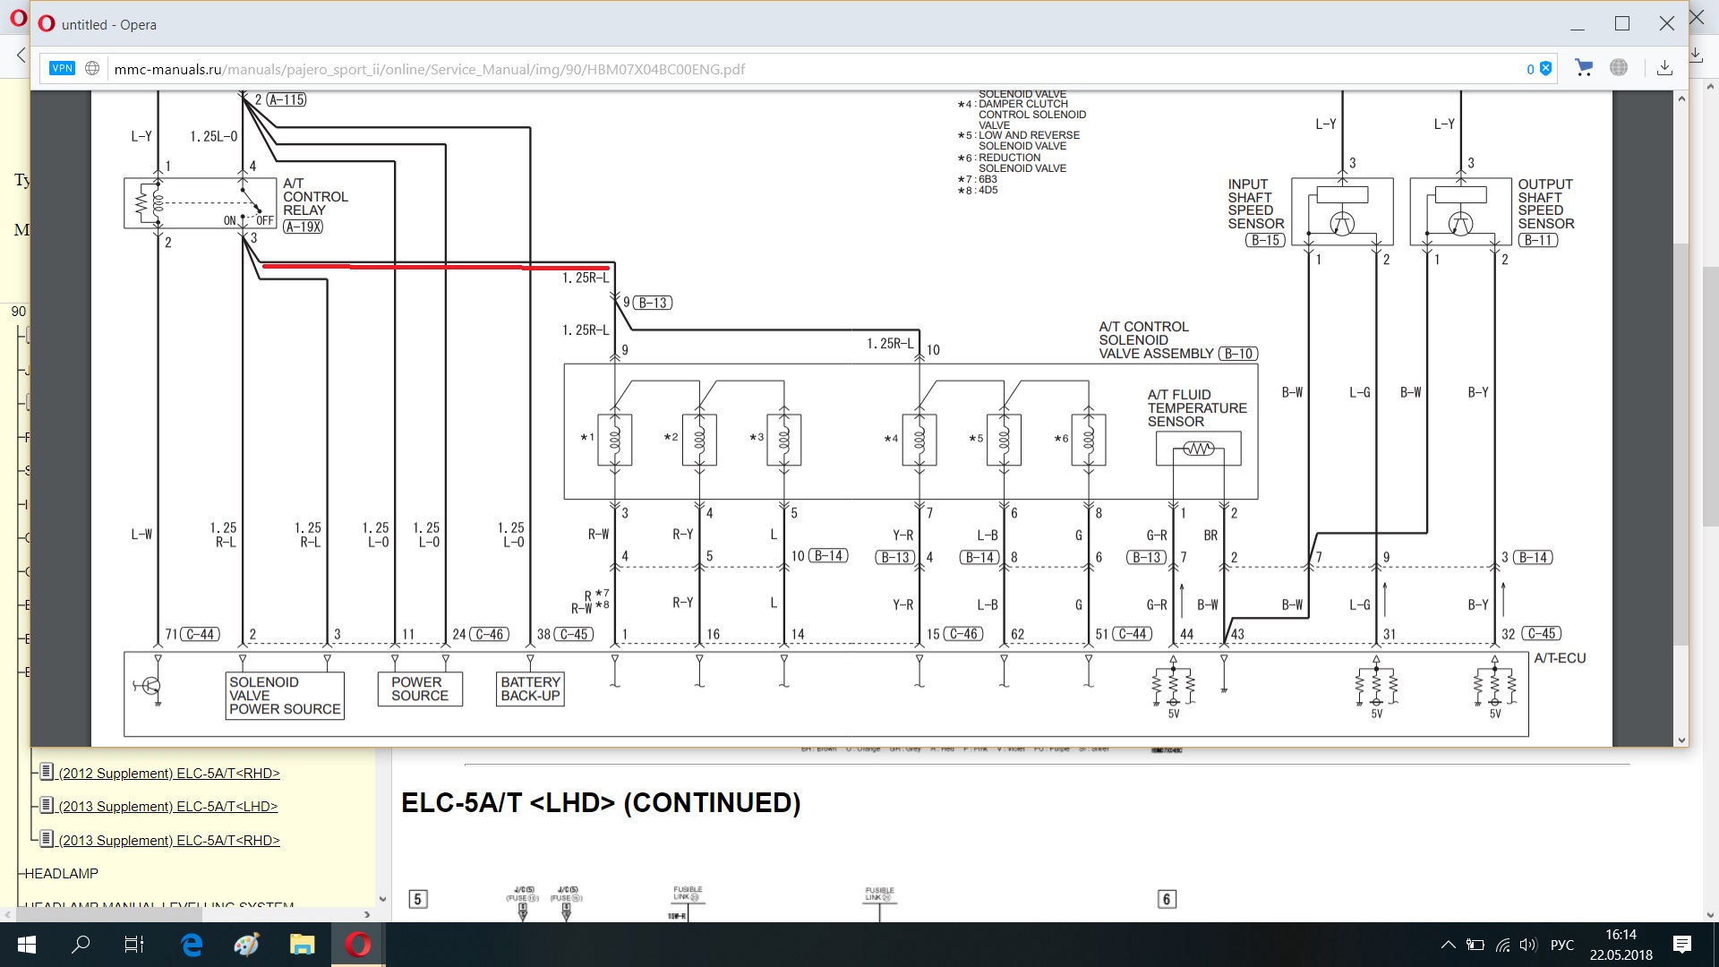Select HEADLAMP tree entry in sidebar
This screenshot has height=967, width=1719.
click(x=61, y=873)
